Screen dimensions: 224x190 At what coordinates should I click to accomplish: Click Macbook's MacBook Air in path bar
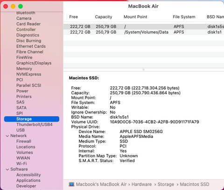point(101,184)
